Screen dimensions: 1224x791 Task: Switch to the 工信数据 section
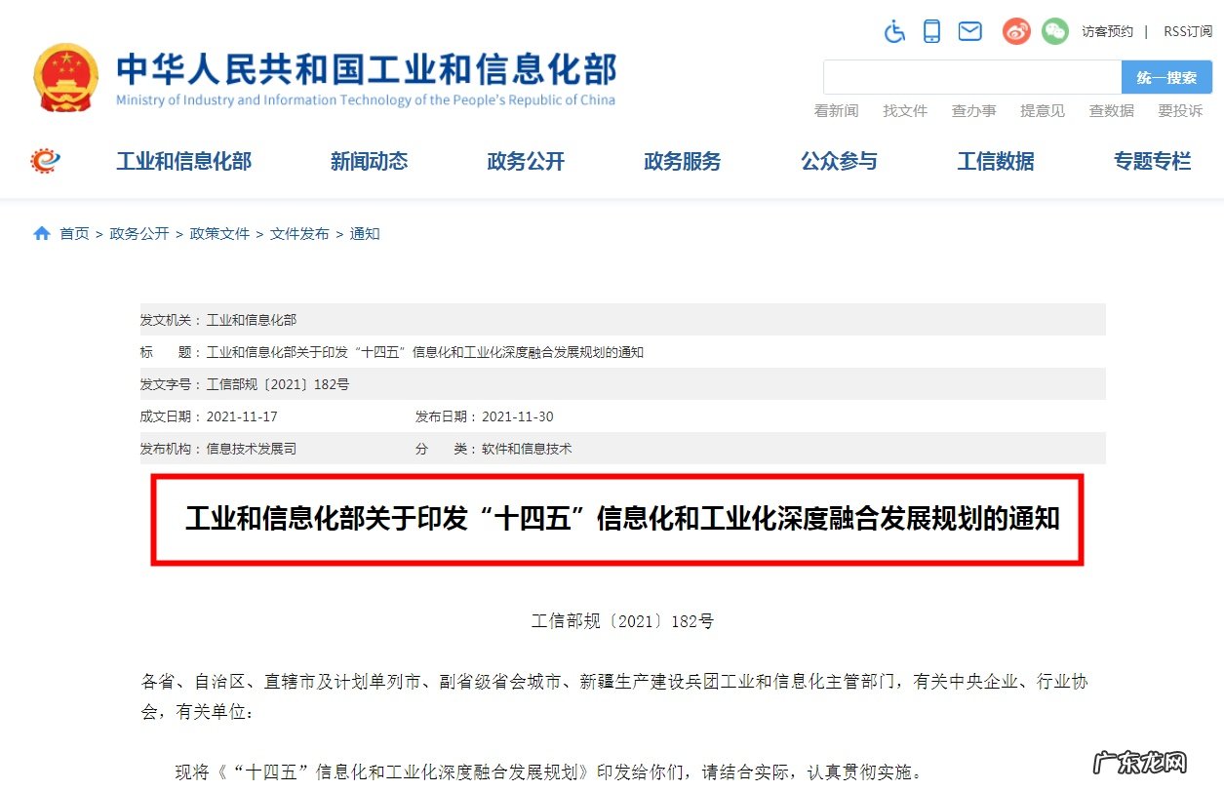[995, 161]
